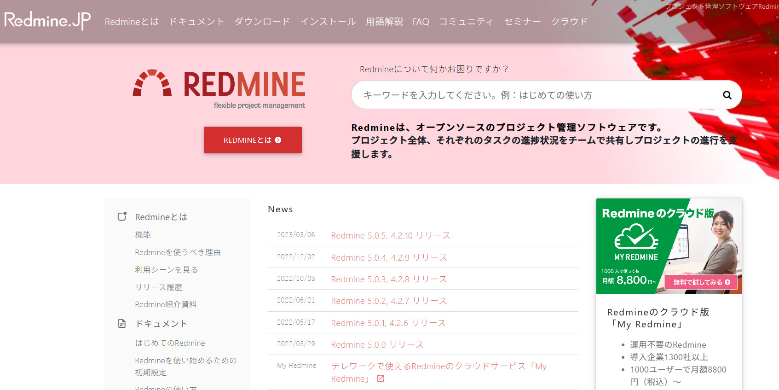The image size is (779, 390).
Task: Click the Redmineのクラウド版「My Redmine」heading
Action: (658, 318)
